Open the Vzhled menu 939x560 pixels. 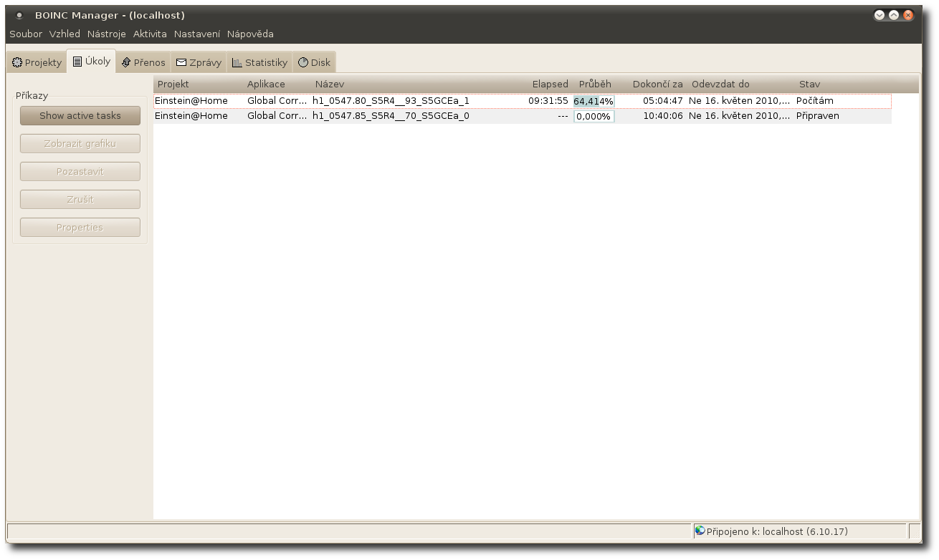[65, 34]
